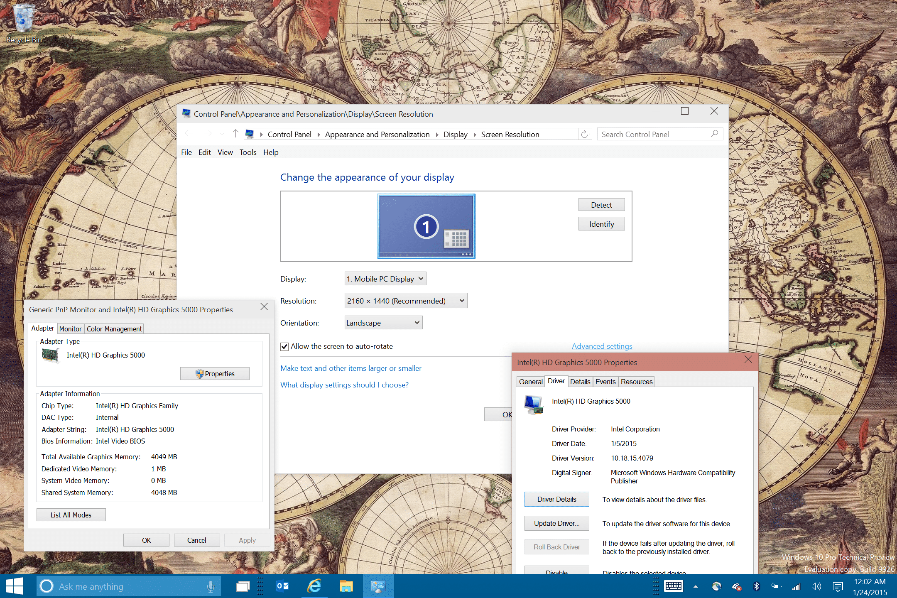The width and height of the screenshot is (897, 598).
Task: Expand breadcrumb arrow after Control Panel
Action: (x=319, y=135)
